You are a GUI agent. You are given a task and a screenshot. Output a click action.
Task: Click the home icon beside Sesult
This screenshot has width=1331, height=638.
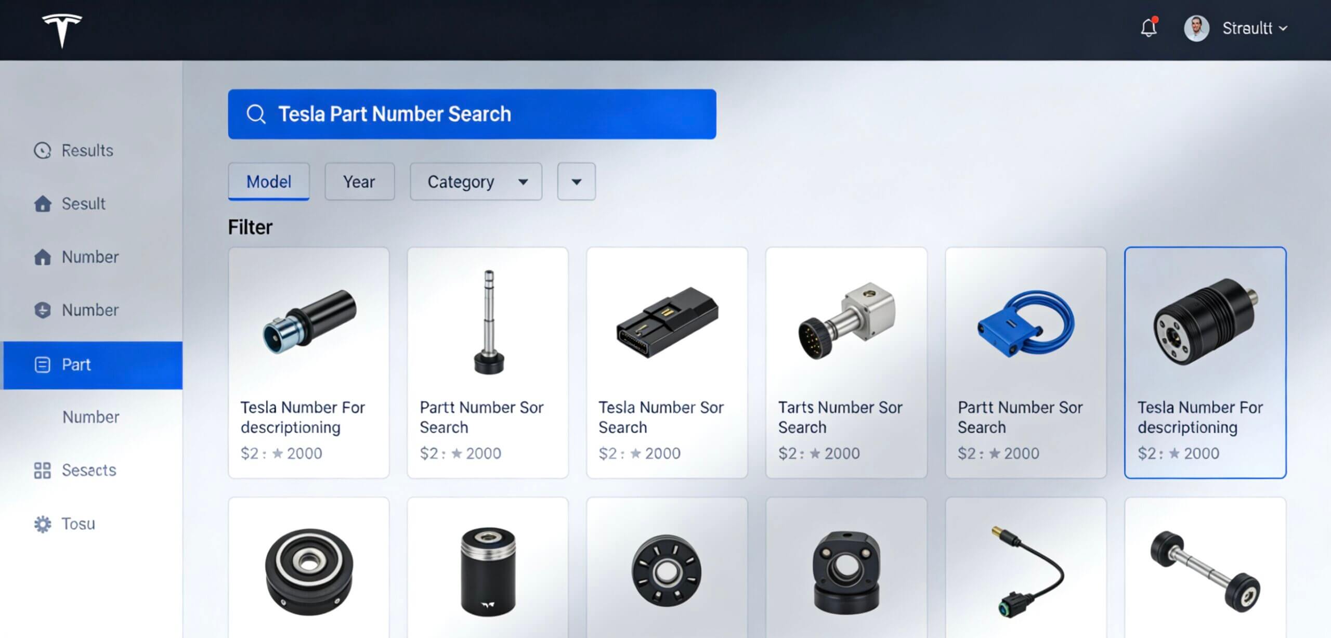coord(43,204)
